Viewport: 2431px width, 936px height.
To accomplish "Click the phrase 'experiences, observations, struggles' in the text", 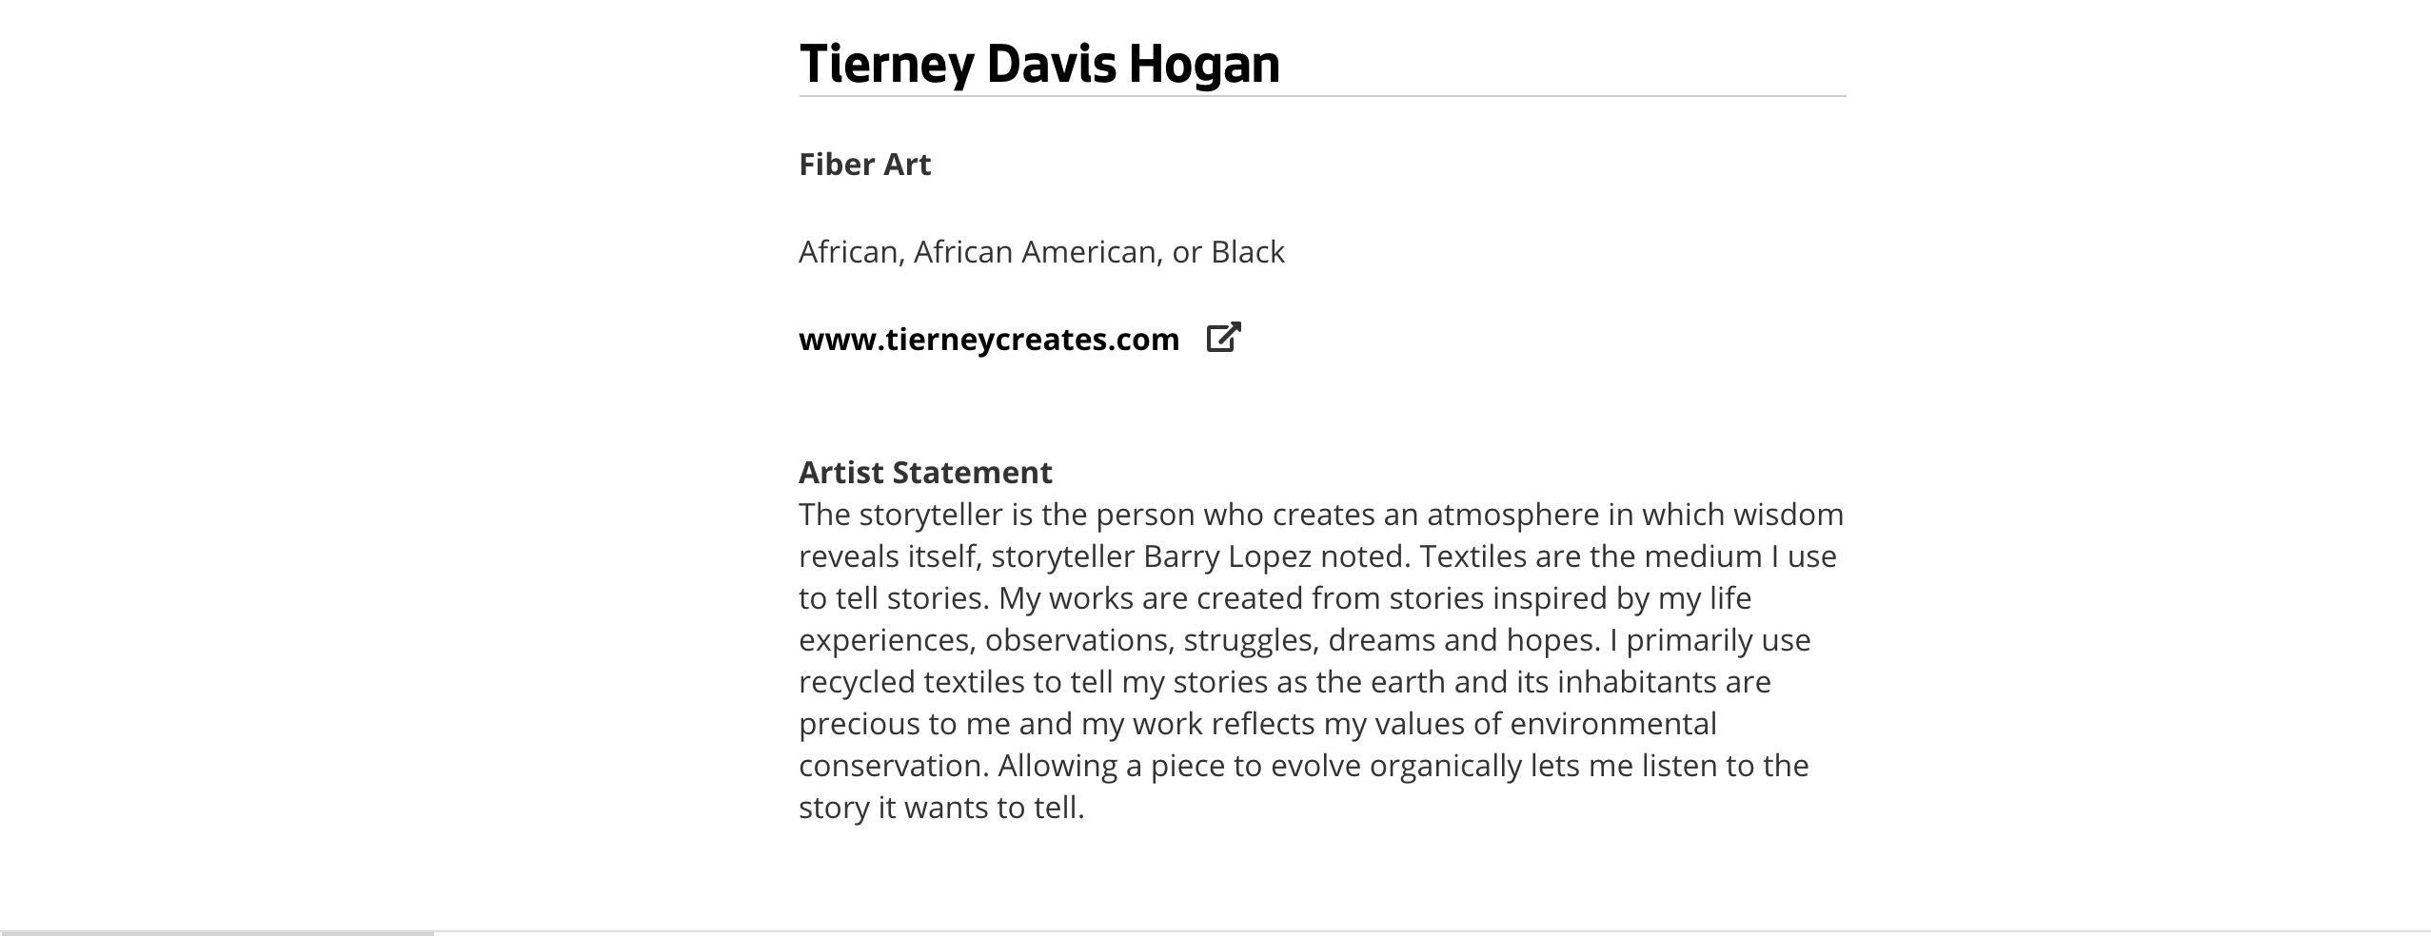I will tap(1055, 640).
